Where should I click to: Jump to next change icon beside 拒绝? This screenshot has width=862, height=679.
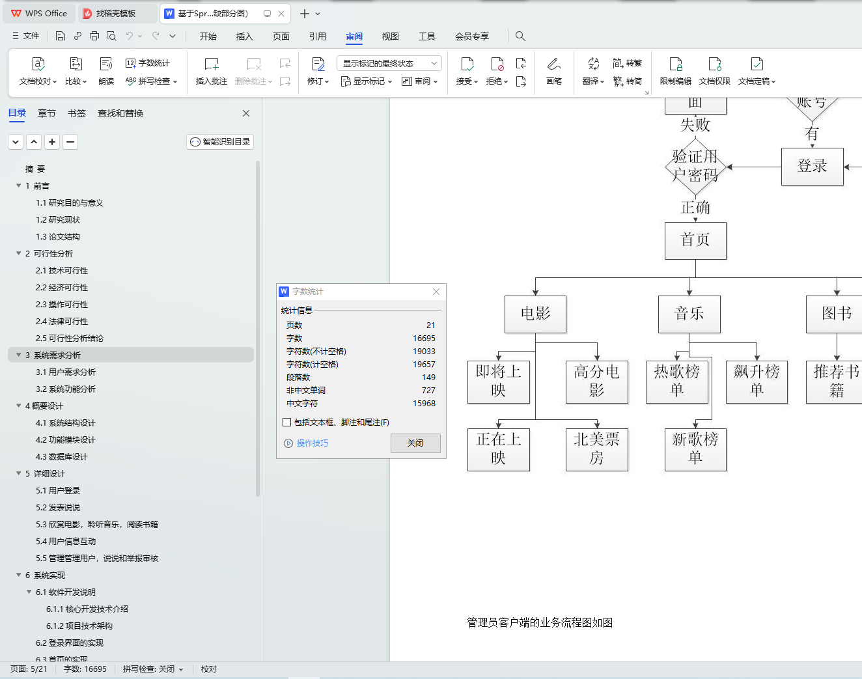point(521,81)
